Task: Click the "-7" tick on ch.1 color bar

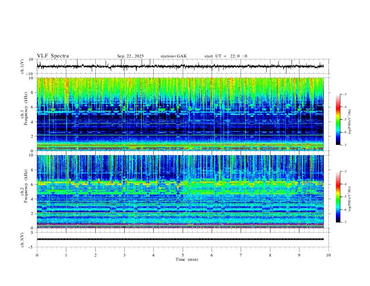Action: pos(345,145)
